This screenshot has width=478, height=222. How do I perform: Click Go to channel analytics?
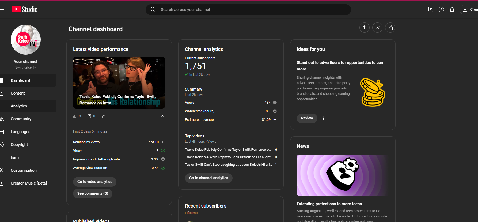[x=209, y=178]
